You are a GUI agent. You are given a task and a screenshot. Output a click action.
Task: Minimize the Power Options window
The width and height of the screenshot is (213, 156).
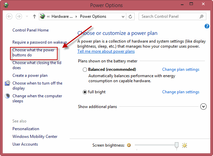pyautogui.click(x=182, y=4)
